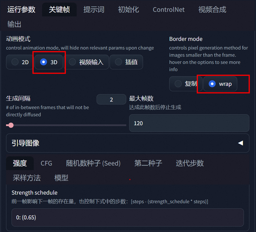
Task: Select wrap border mode
Action: coord(220,84)
